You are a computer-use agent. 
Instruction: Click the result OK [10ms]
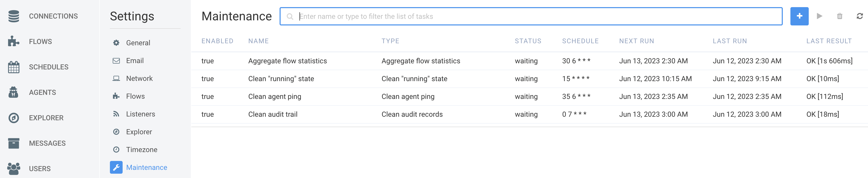coord(822,79)
